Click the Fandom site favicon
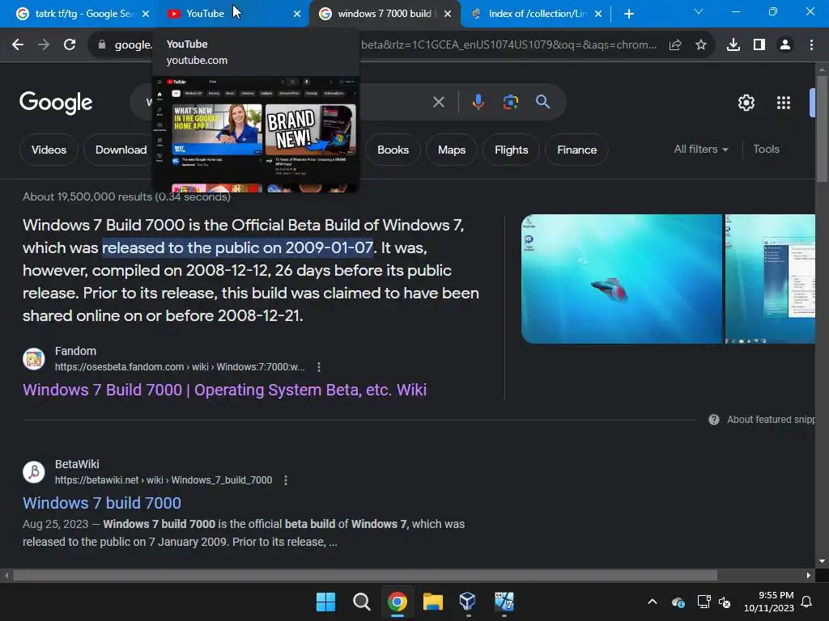829x621 pixels. (34, 359)
